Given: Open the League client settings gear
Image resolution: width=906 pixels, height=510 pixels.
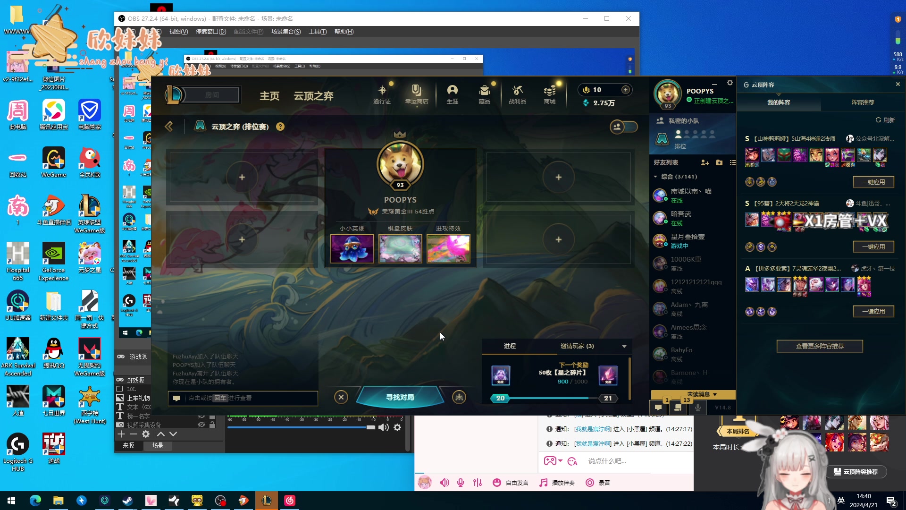Looking at the screenshot, I should (730, 83).
